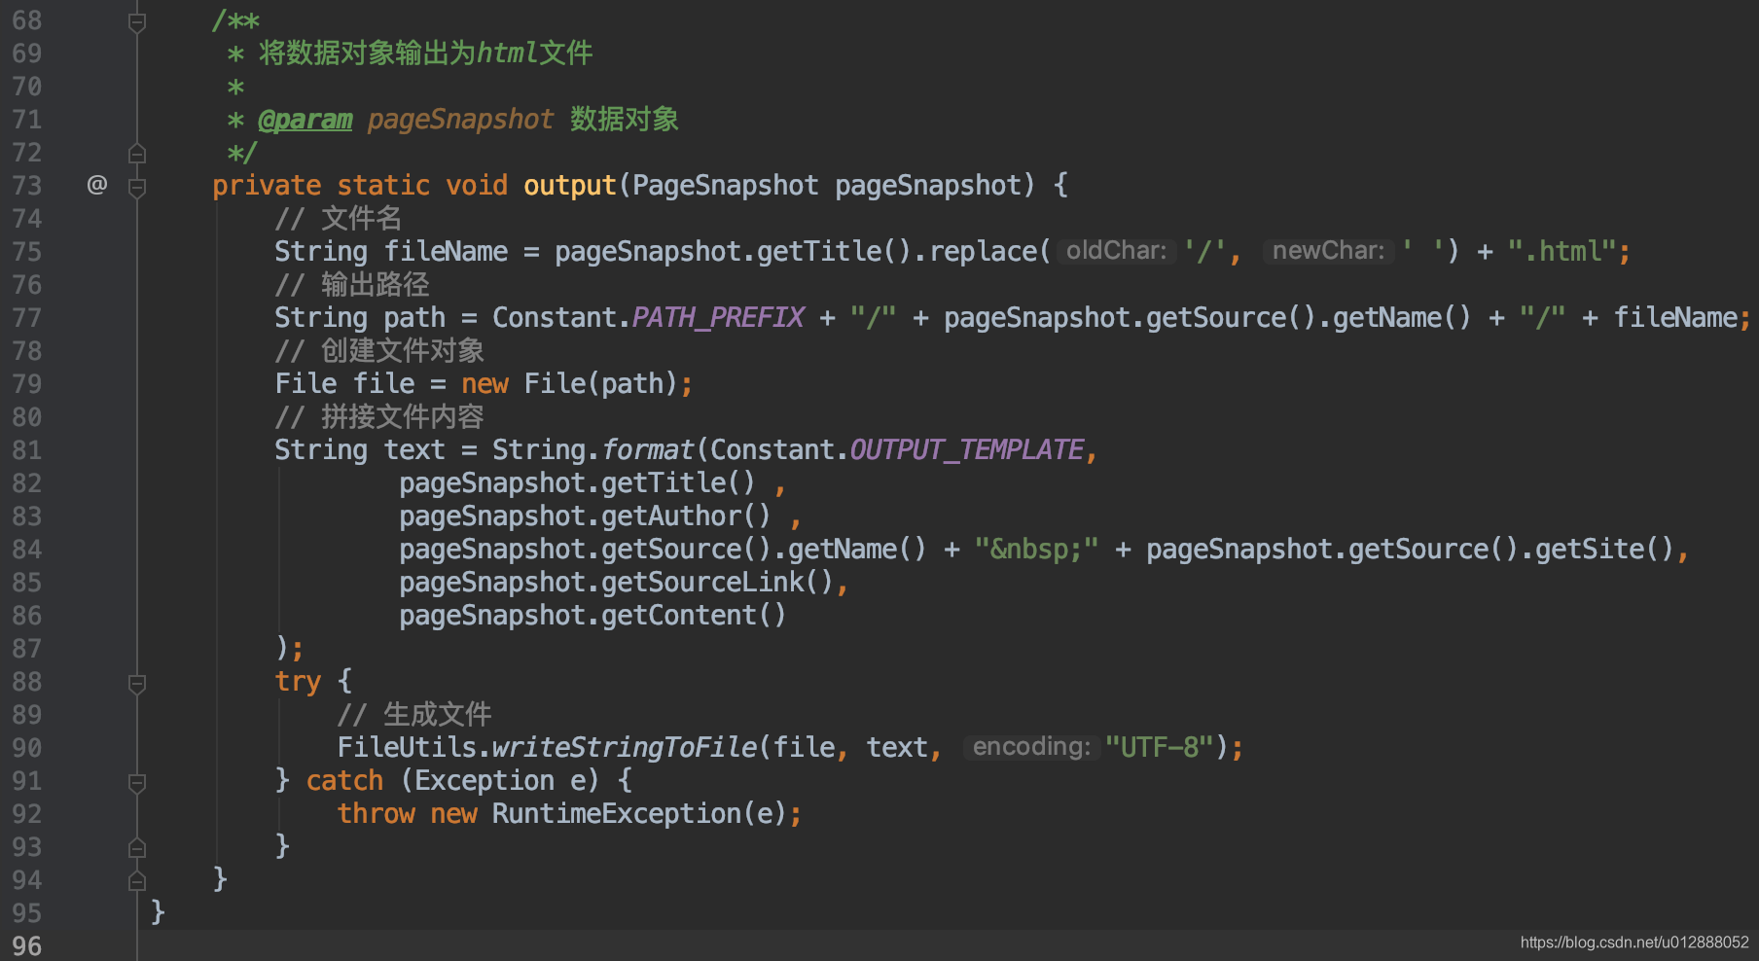Click the try keyword on line 88
Viewport: 1759px width, 961px height.
(x=298, y=682)
